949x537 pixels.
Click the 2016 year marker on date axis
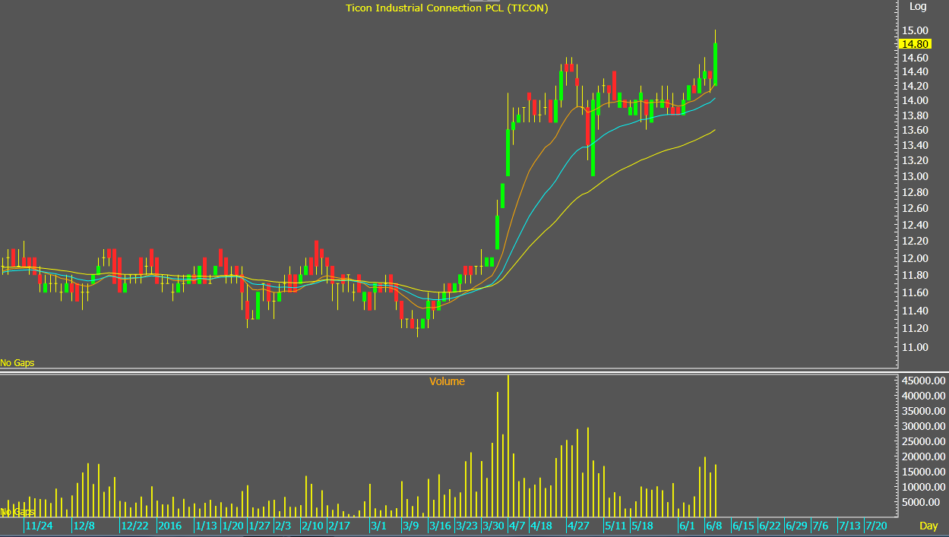[169, 526]
